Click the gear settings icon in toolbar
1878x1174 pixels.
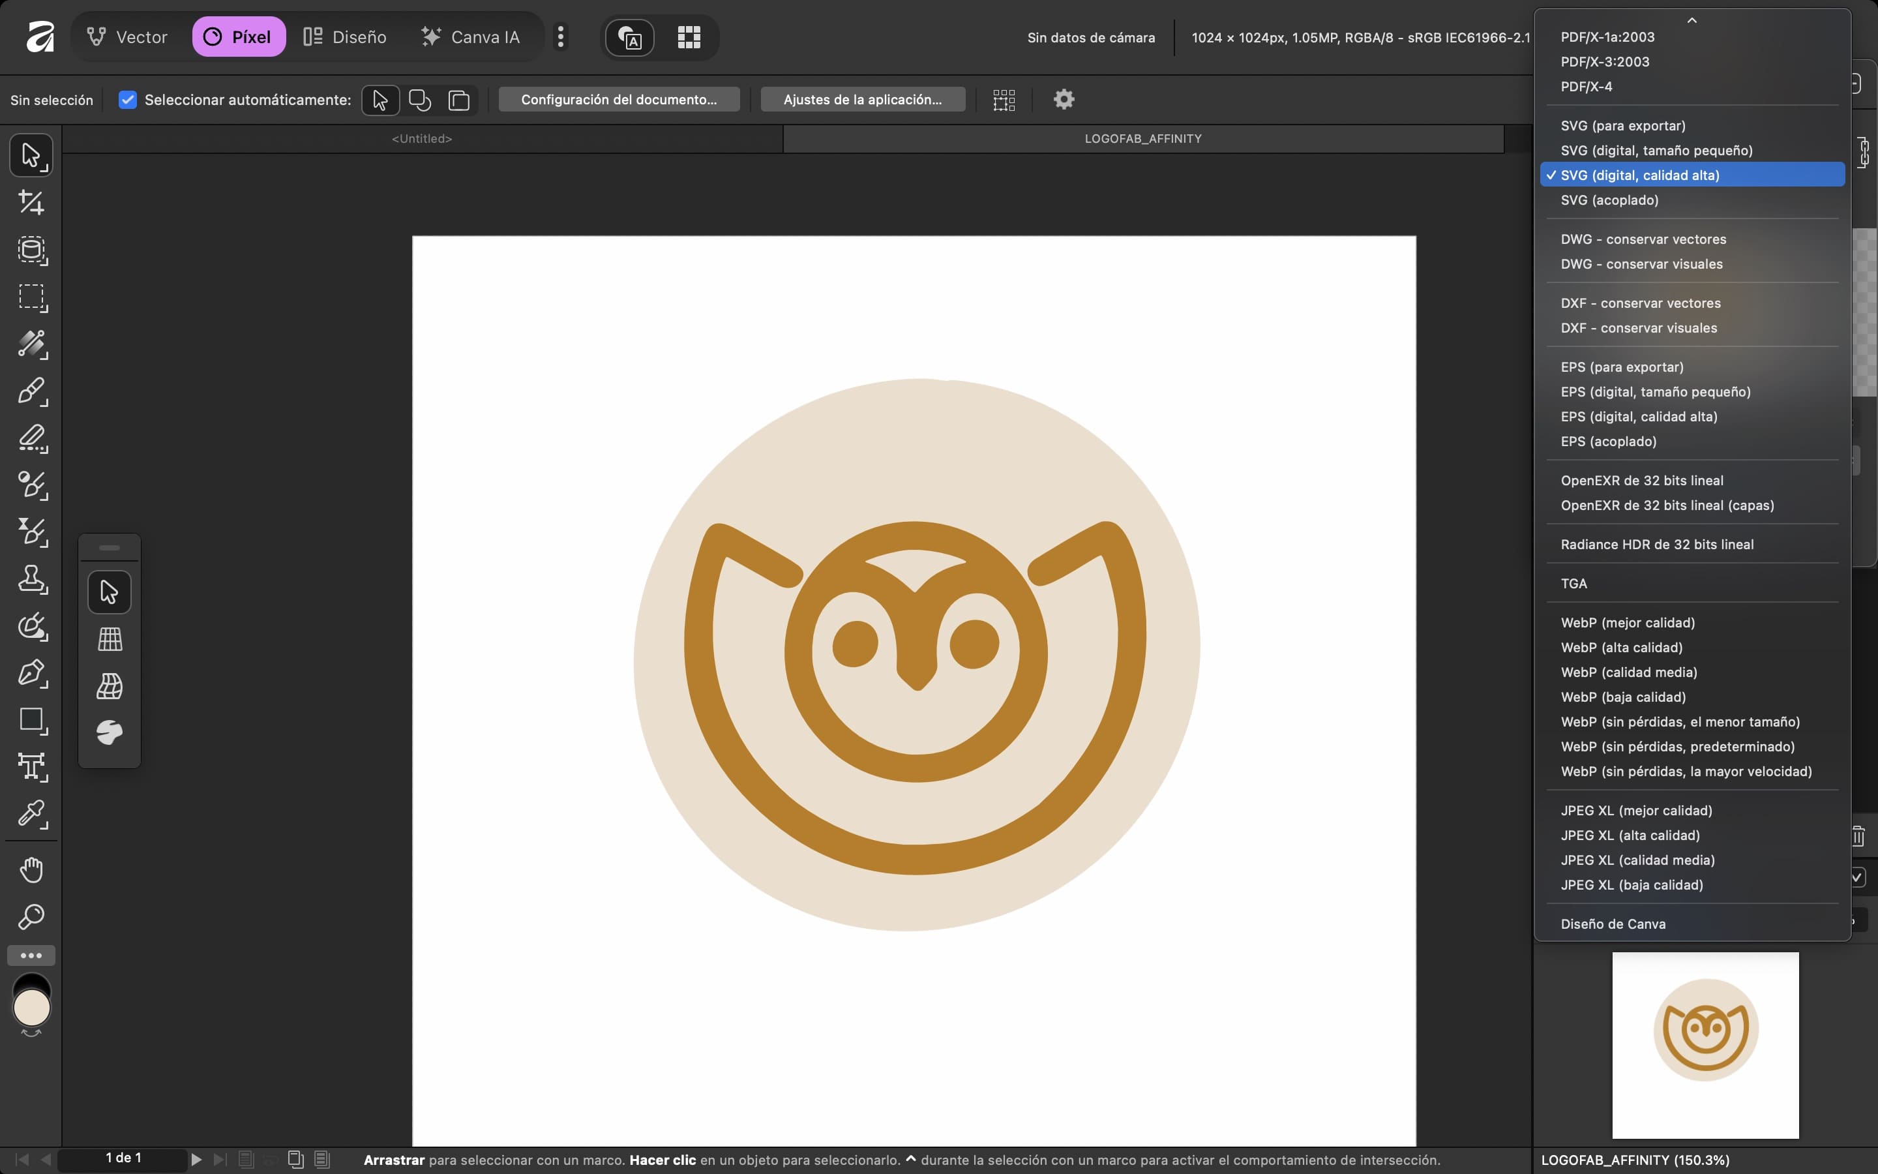pos(1063,99)
